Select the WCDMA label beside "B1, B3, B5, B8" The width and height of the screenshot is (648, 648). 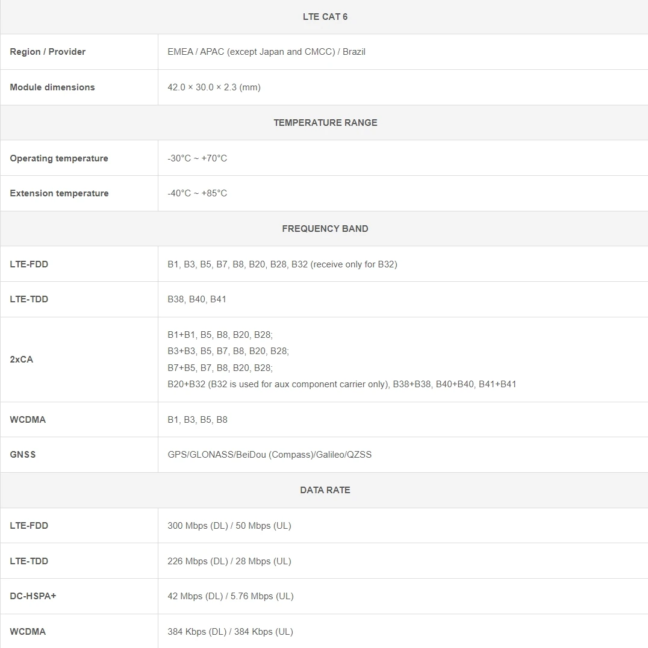(28, 420)
